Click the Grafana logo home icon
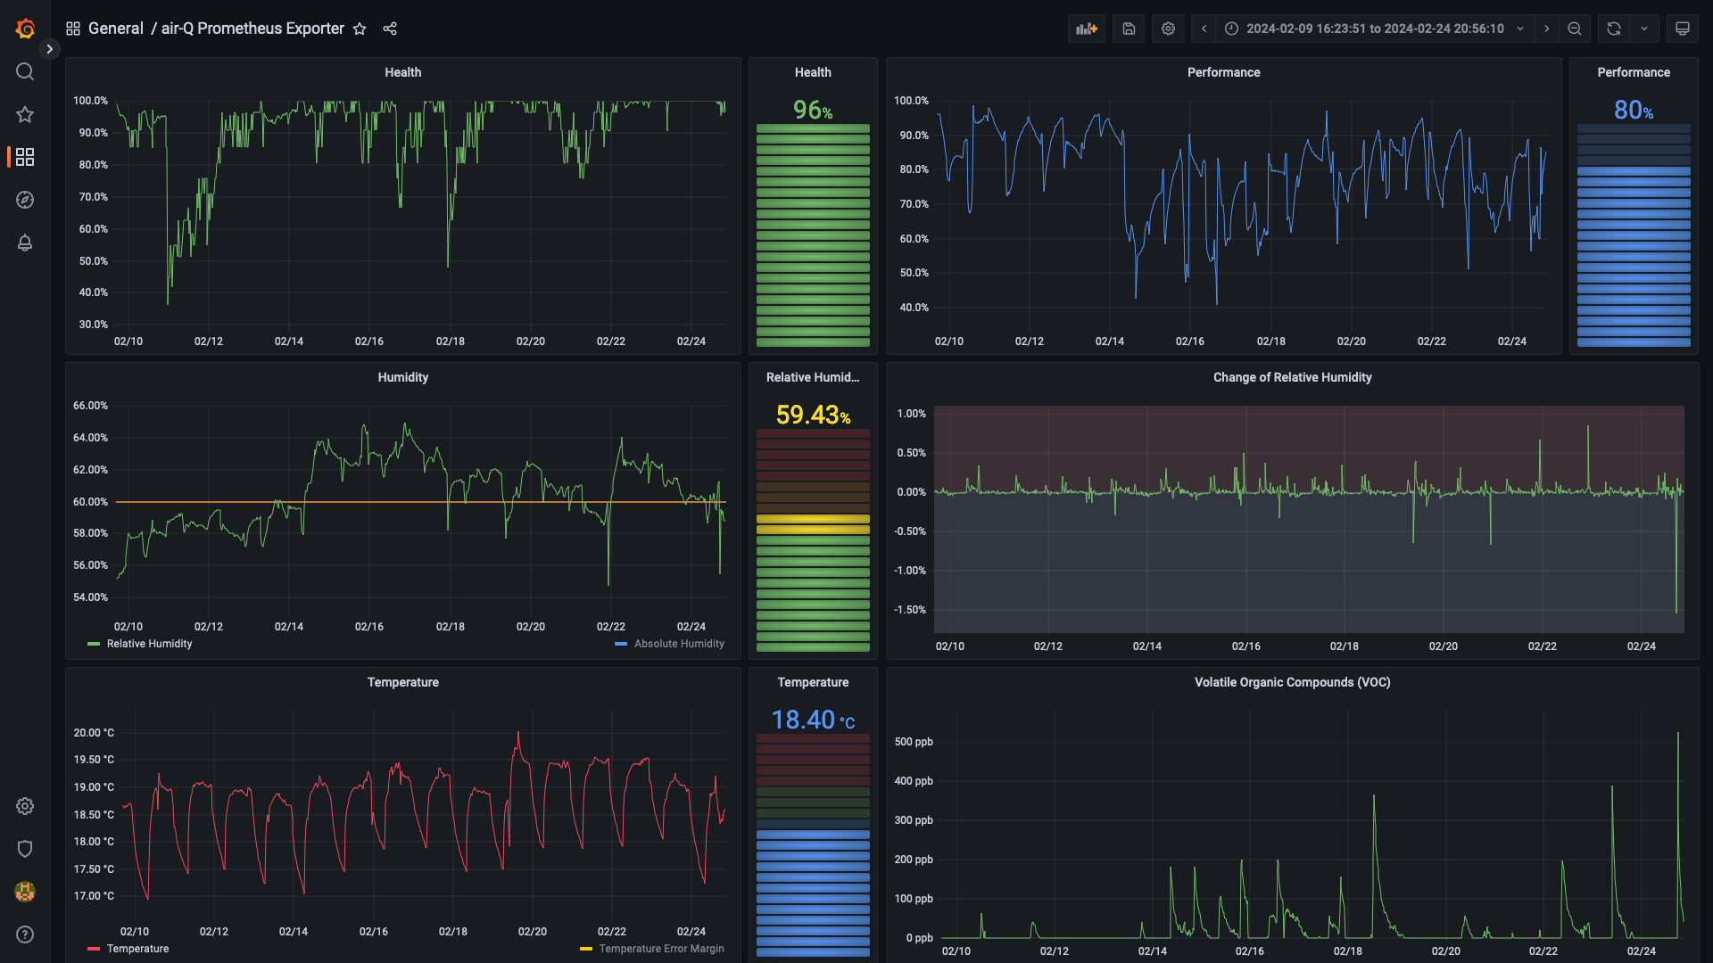 point(25,29)
